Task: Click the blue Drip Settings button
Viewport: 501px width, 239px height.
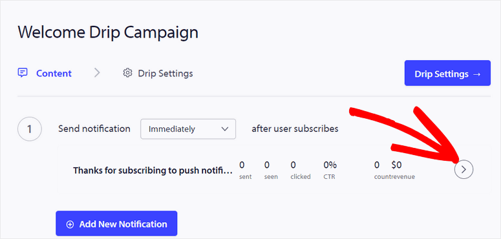Action: click(x=447, y=73)
